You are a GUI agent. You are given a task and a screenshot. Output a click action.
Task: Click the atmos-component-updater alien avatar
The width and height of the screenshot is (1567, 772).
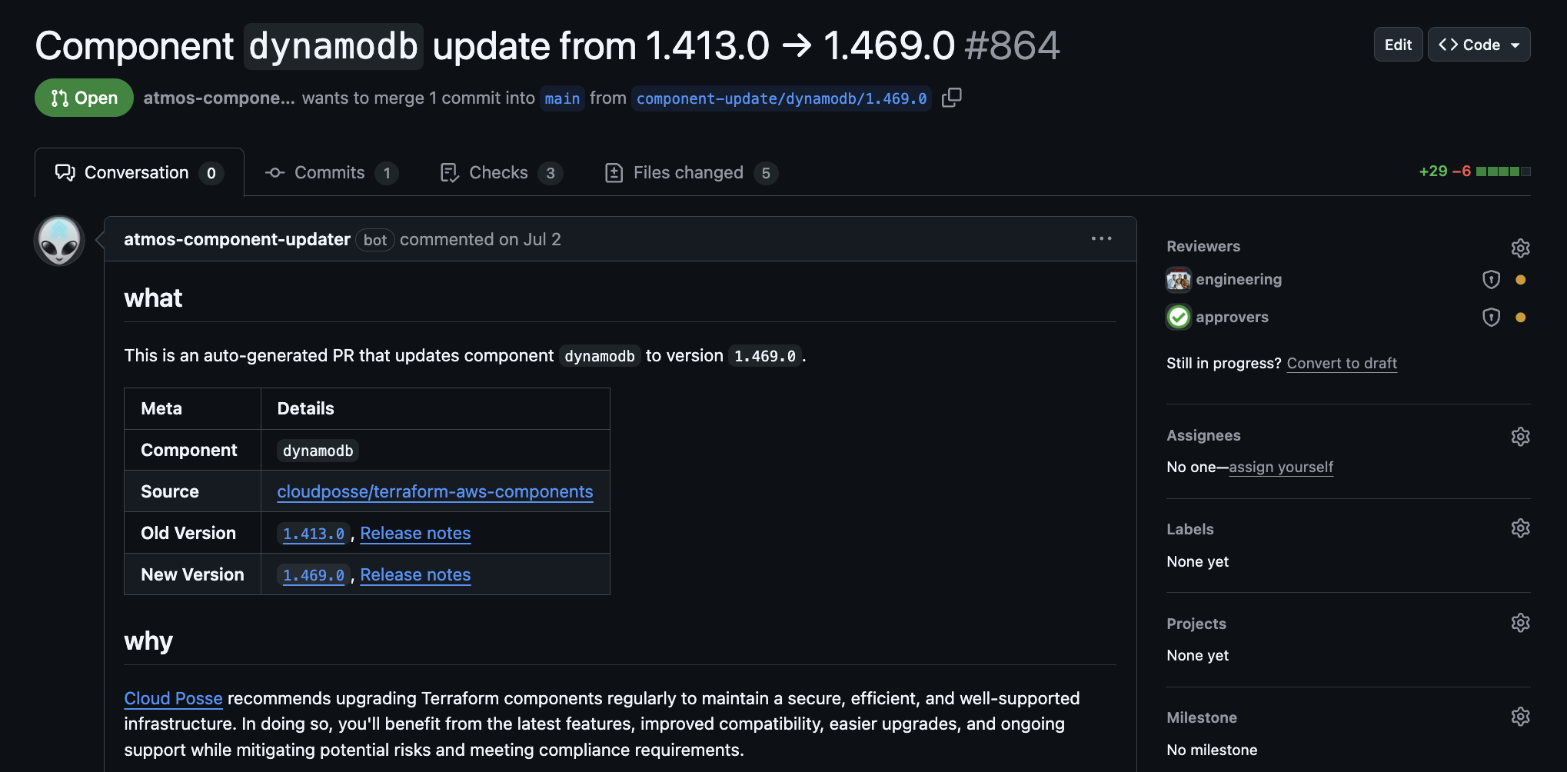(x=59, y=241)
